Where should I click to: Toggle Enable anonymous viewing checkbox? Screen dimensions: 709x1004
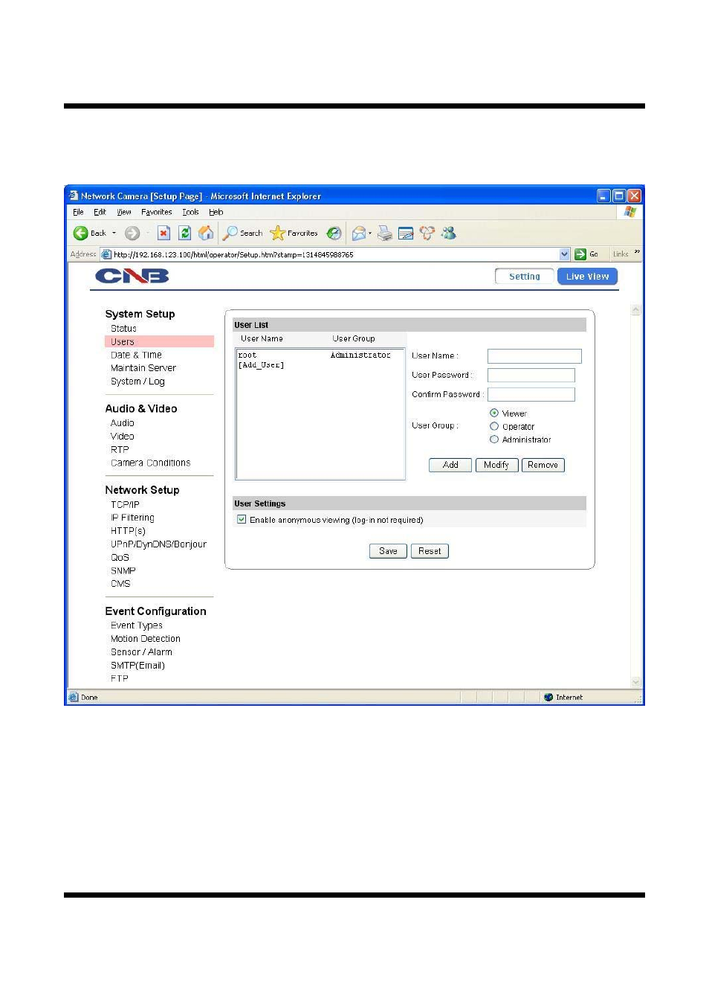(242, 520)
